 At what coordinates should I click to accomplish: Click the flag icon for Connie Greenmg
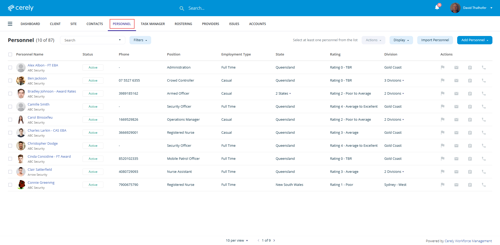(443, 185)
